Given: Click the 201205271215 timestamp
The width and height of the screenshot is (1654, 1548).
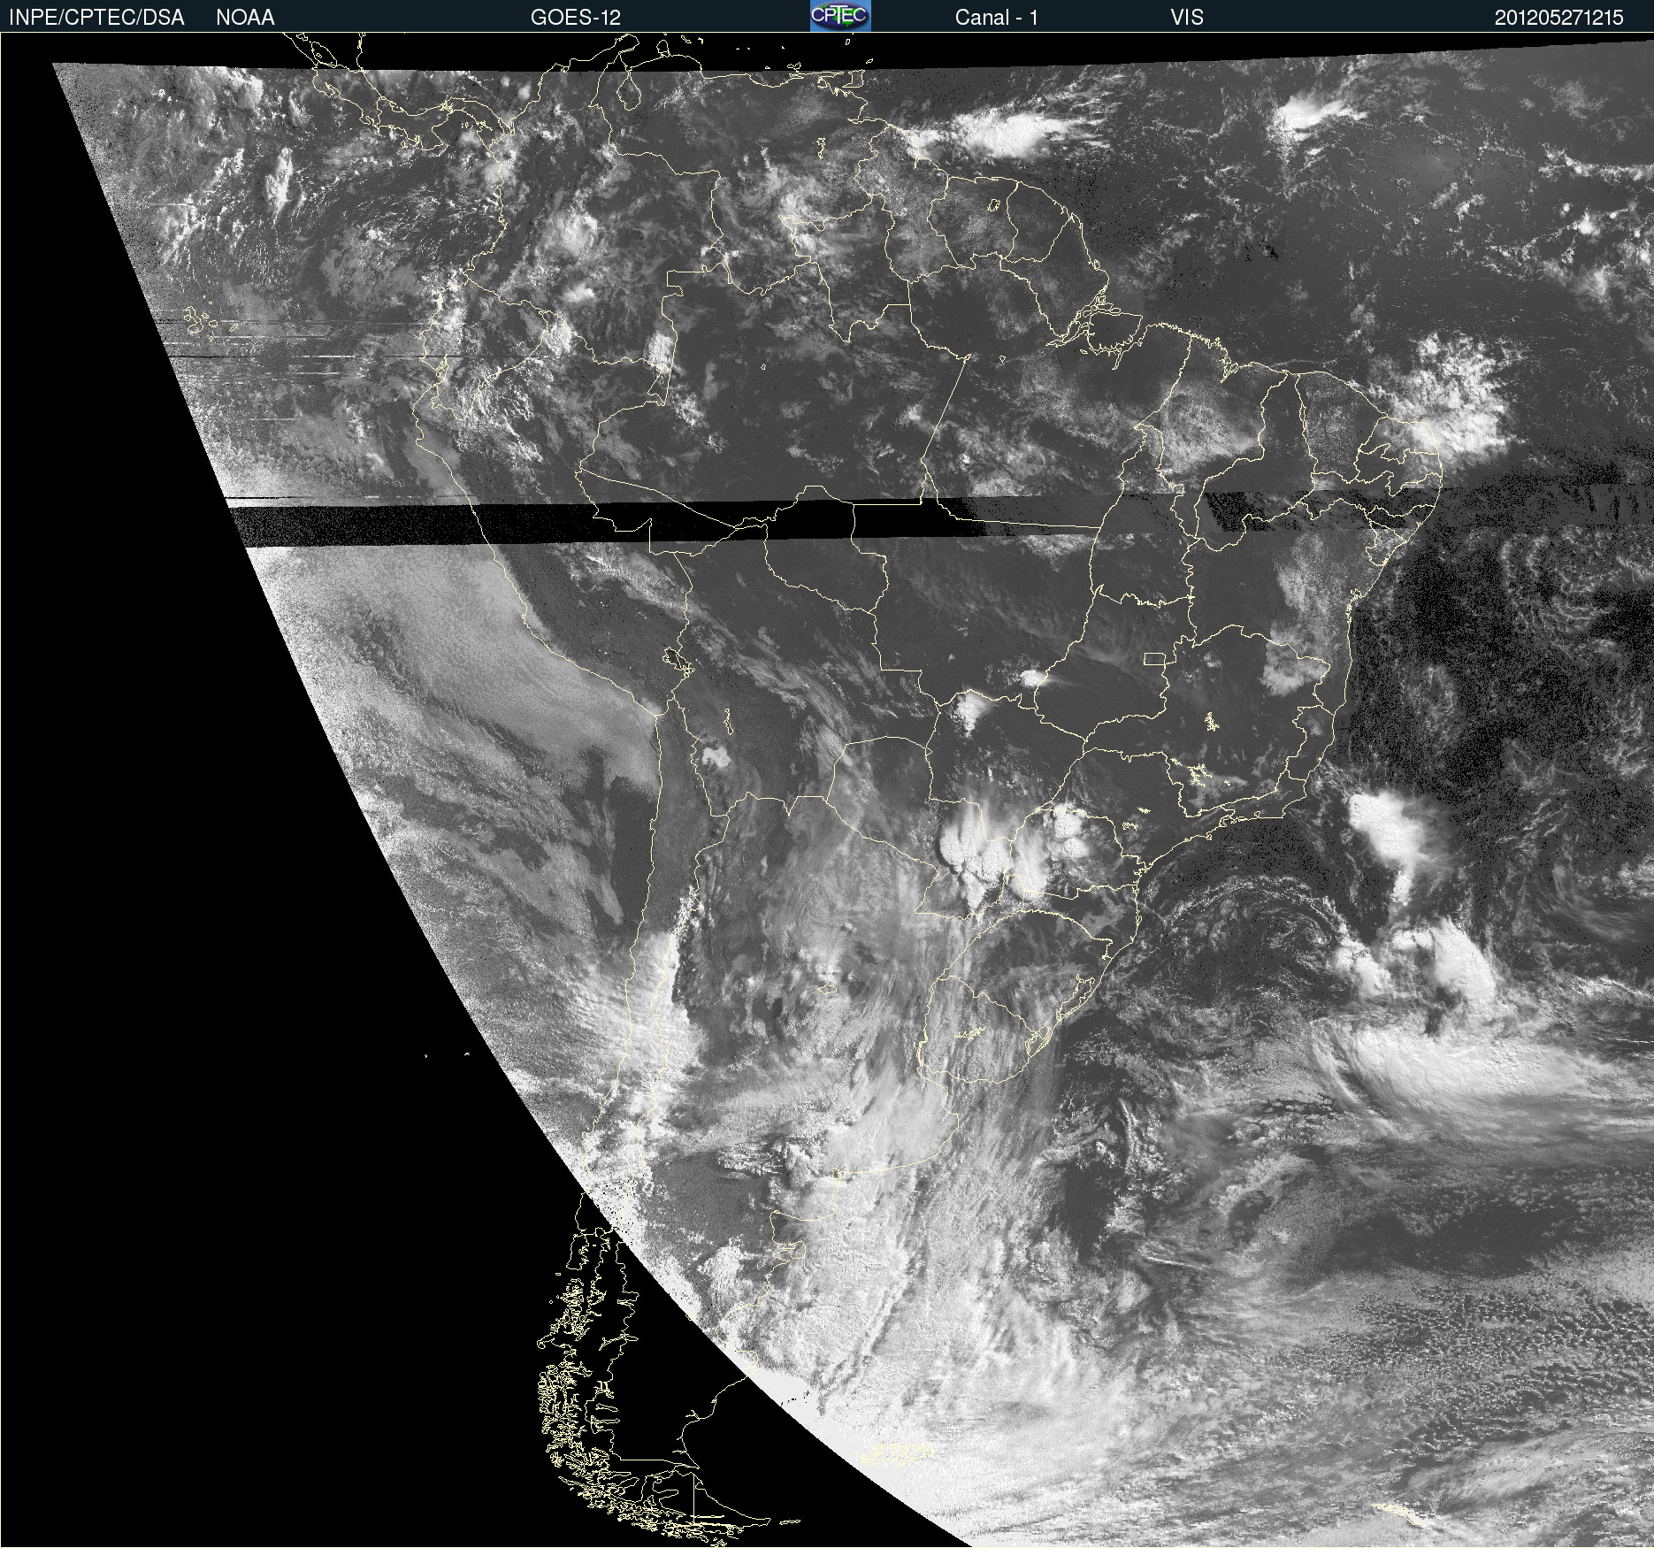Looking at the screenshot, I should point(1559,18).
